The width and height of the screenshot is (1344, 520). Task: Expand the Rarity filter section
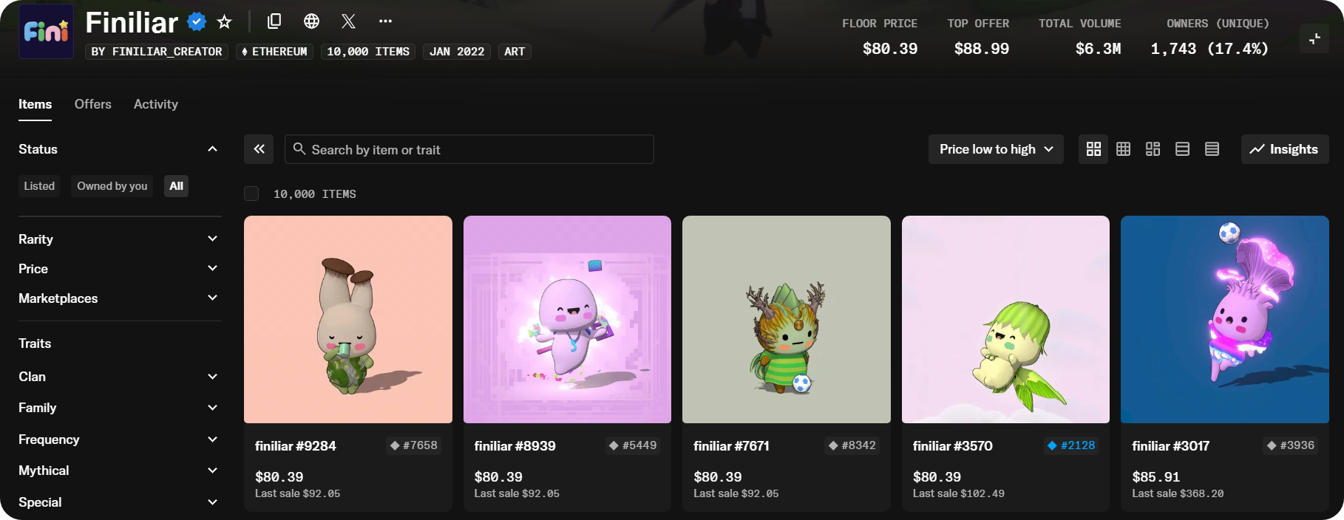(118, 239)
